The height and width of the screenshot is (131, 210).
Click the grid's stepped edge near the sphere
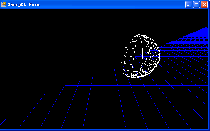click(x=114, y=67)
